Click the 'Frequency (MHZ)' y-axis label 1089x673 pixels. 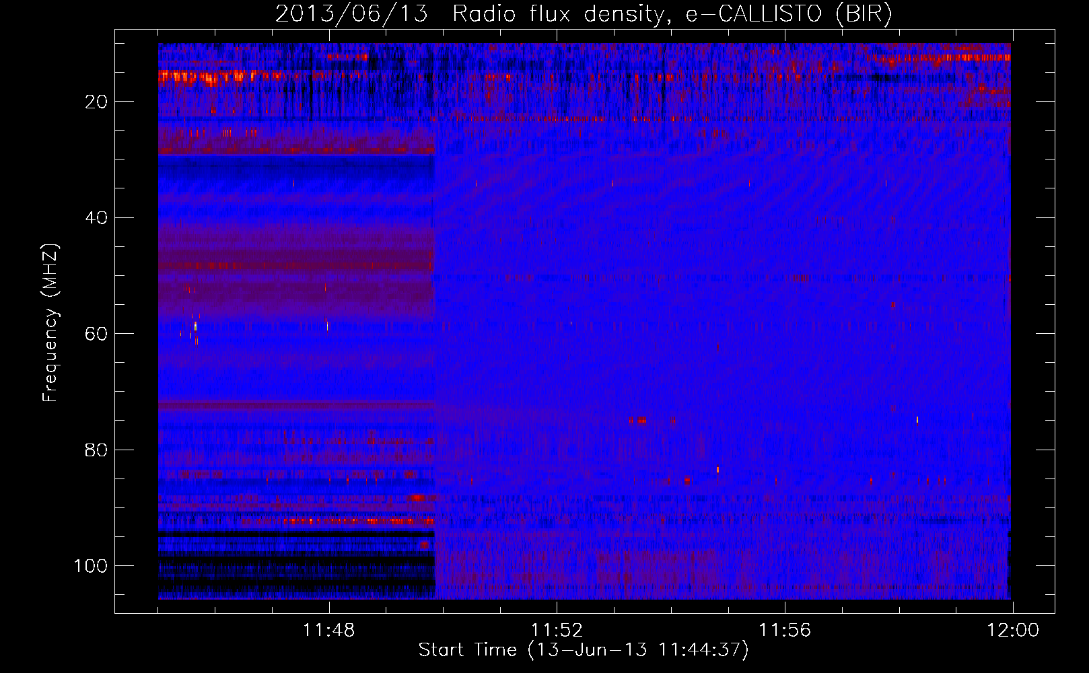coord(50,322)
